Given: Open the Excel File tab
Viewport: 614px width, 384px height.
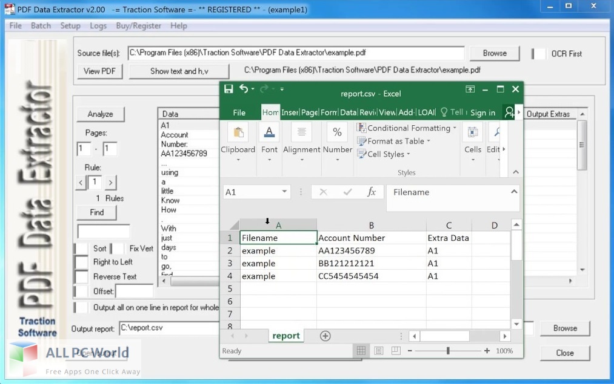Looking at the screenshot, I should point(239,112).
